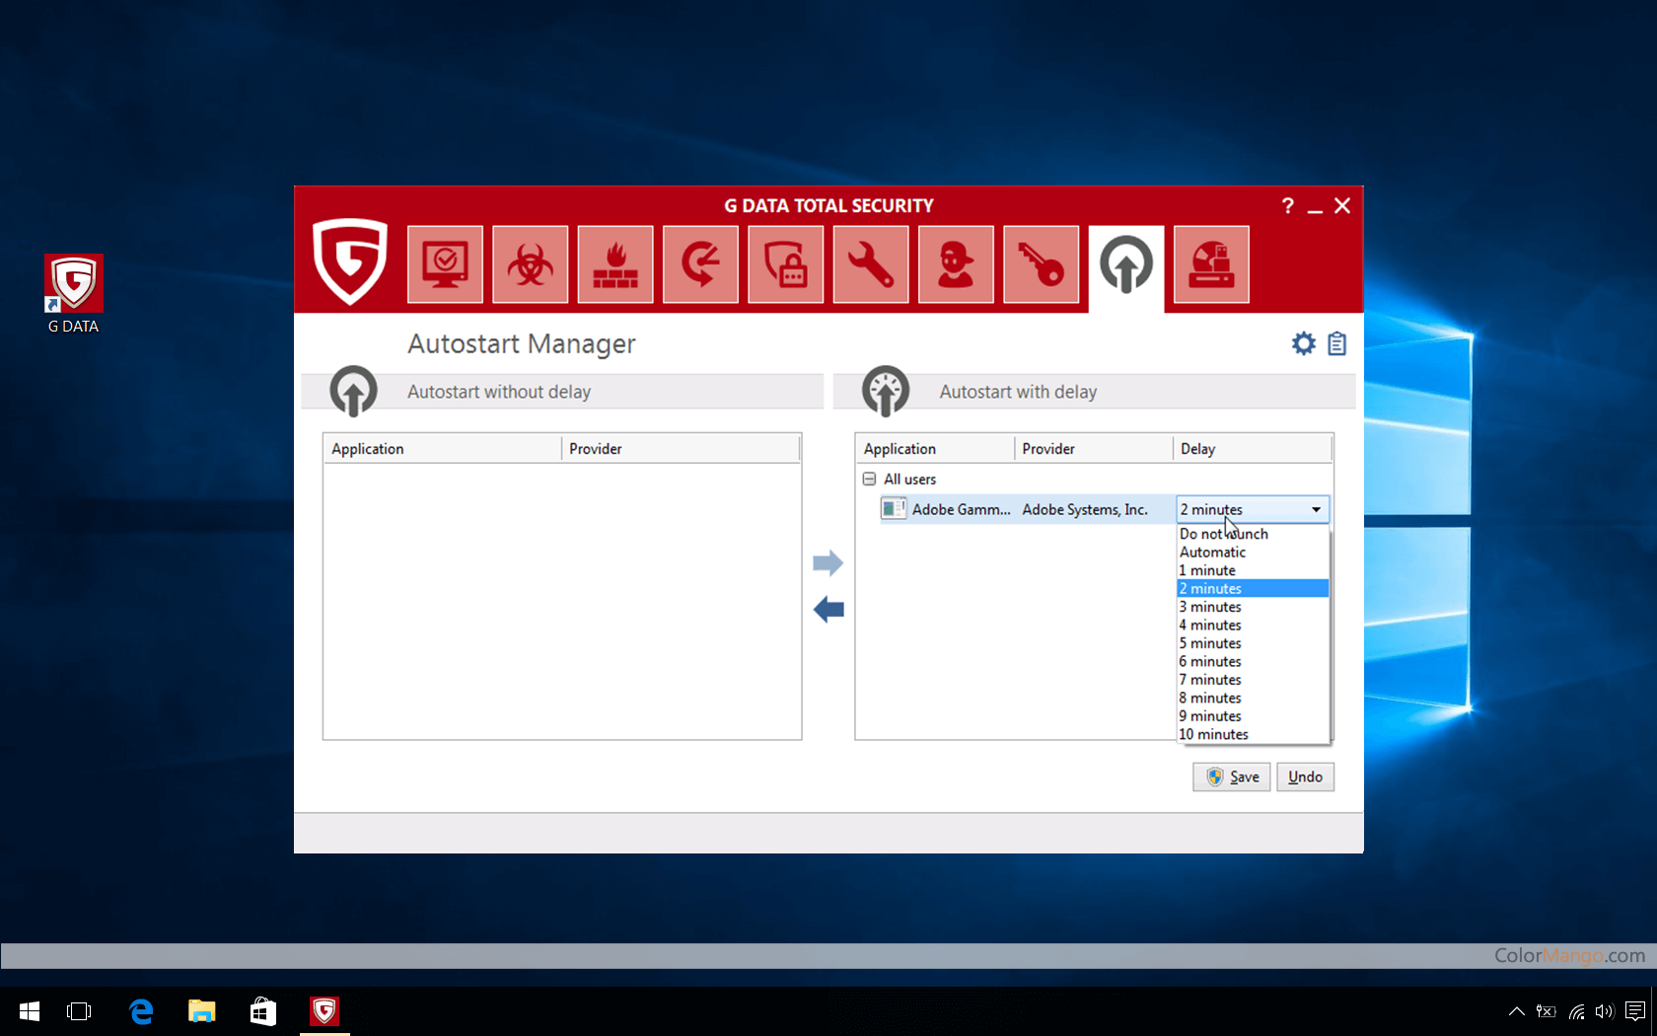Click the network tray icon
1657x1036 pixels.
1576,1011
